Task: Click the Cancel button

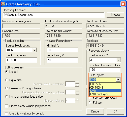Action: [95, 111]
